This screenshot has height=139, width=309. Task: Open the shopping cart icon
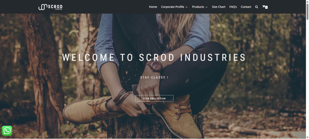[263, 7]
